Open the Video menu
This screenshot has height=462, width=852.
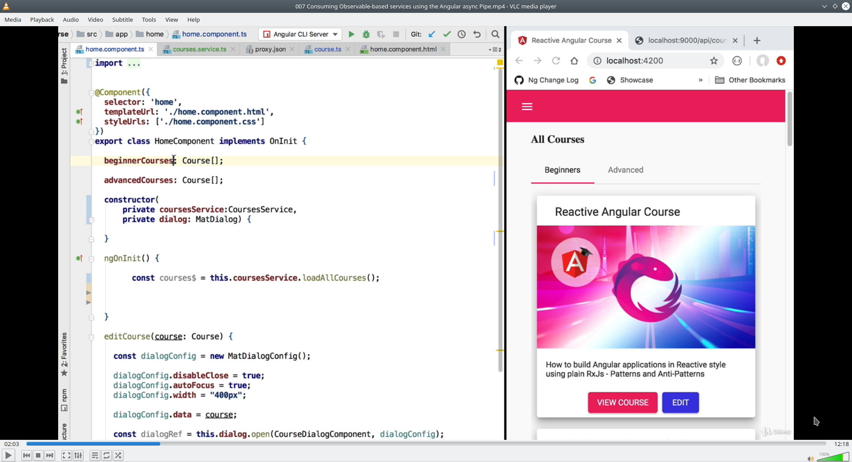[x=95, y=20]
